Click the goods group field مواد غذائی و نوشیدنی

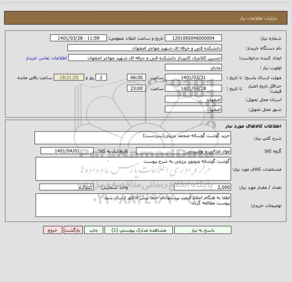click(184, 151)
